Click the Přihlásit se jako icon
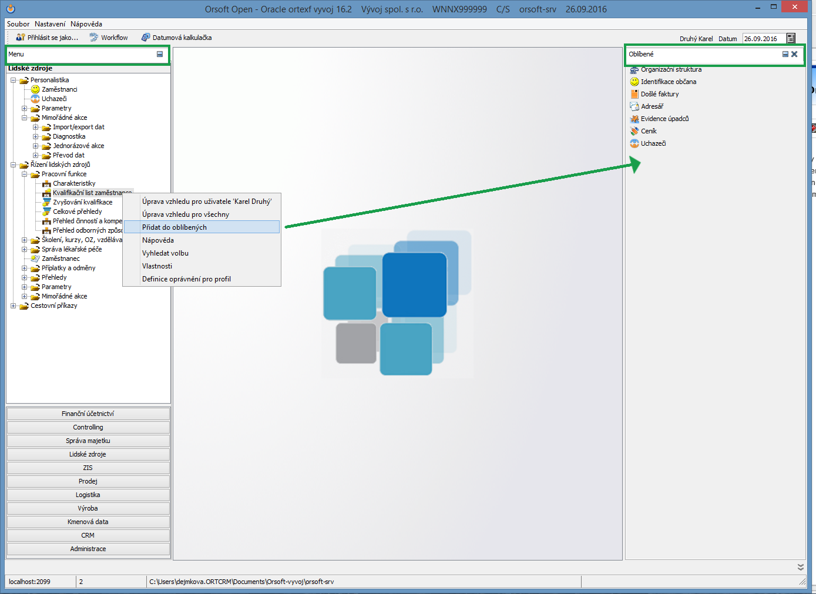 coord(21,38)
